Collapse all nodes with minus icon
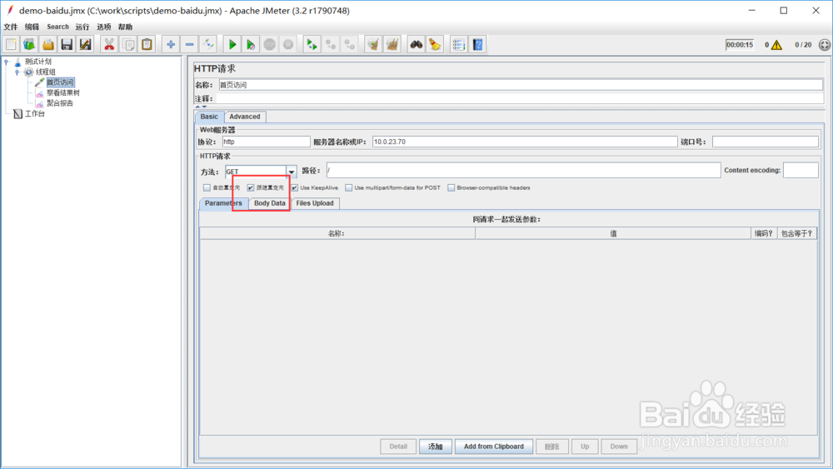Viewport: 833px width, 469px height. tap(189, 45)
